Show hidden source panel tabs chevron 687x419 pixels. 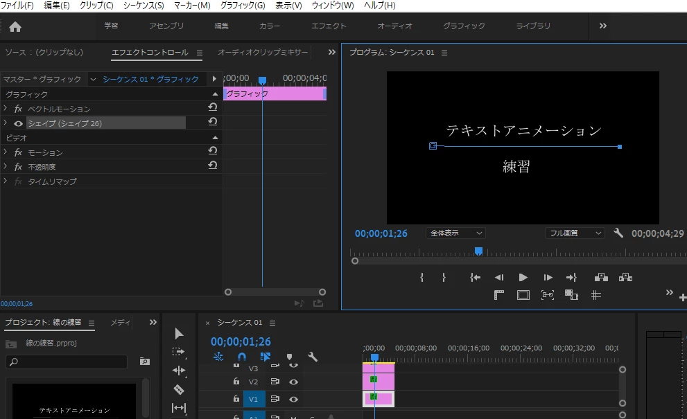[331, 52]
